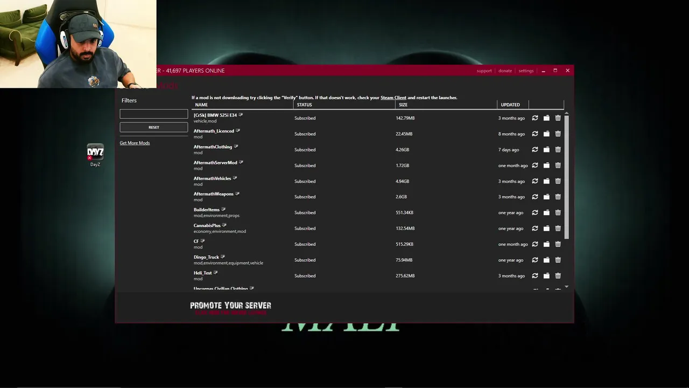Delete the CannabisPlus mod
689x388 pixels.
coord(558,228)
